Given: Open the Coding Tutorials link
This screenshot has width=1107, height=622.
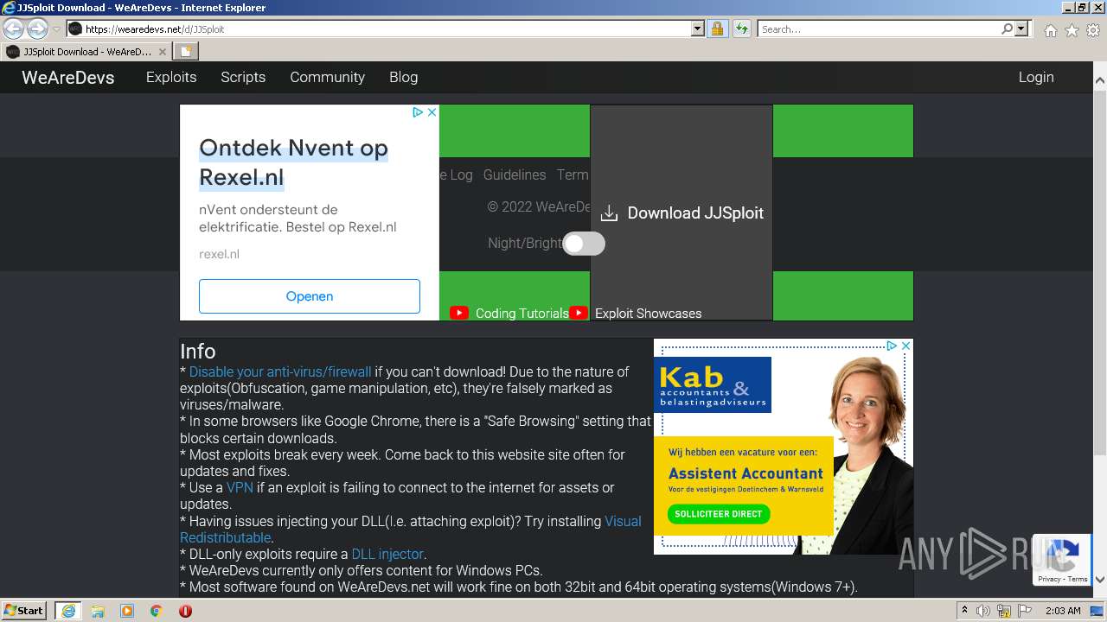Looking at the screenshot, I should pos(522,314).
